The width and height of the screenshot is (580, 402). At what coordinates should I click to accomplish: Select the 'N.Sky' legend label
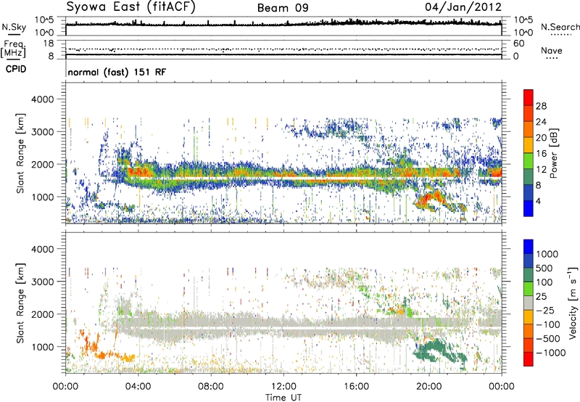point(14,27)
